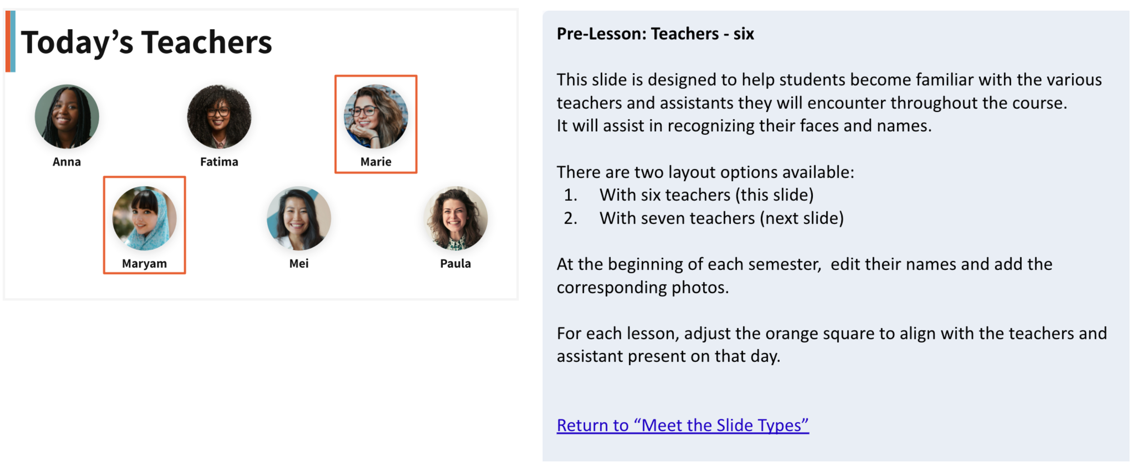Open the Return to "Meet the Slide Types" link
Screen dimensions: 1137x469
pos(683,425)
